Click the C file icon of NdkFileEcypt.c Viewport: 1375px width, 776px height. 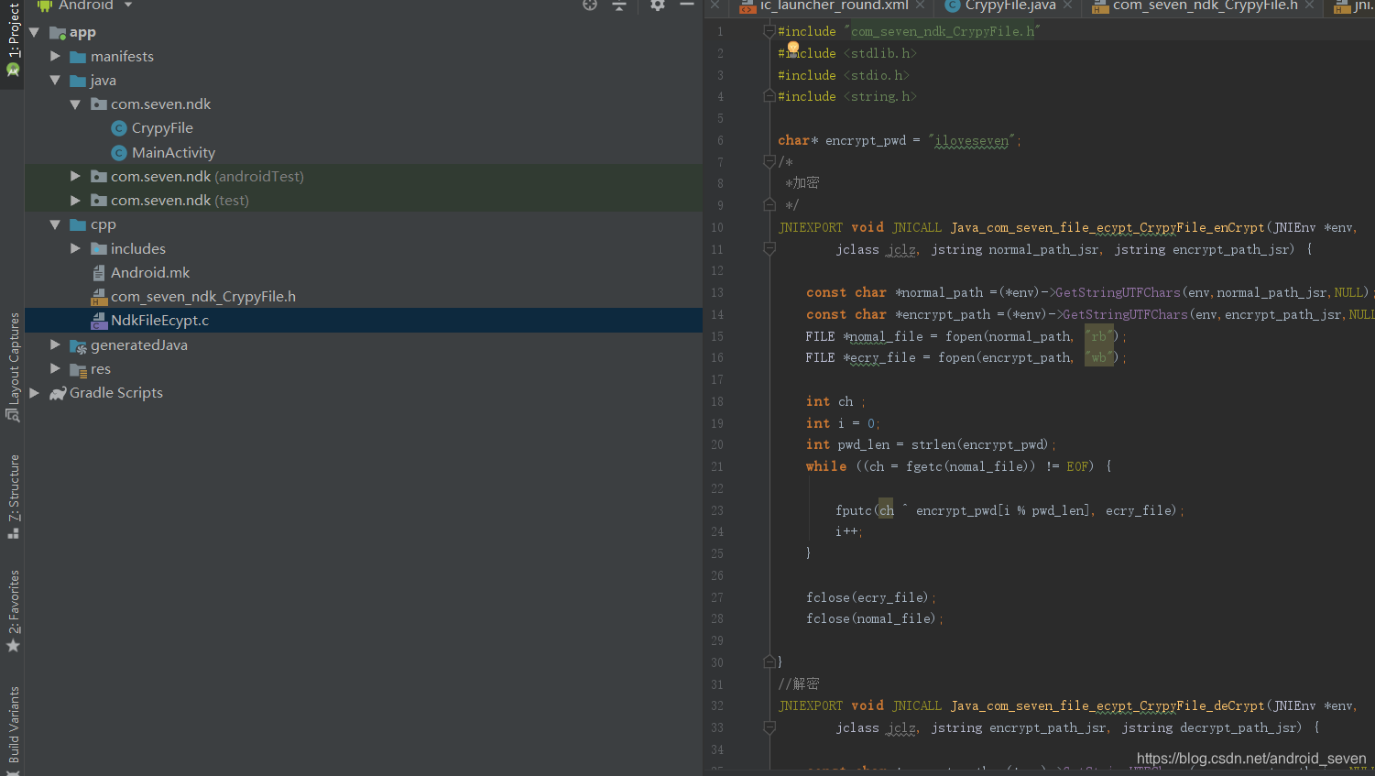(x=99, y=321)
